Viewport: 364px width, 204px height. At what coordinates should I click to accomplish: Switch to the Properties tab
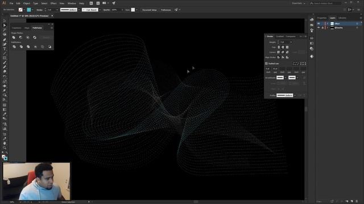[x=322, y=18]
